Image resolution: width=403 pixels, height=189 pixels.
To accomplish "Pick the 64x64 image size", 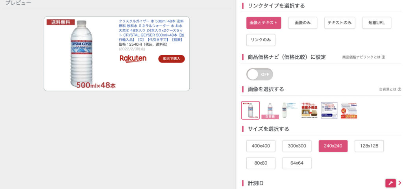I will coord(297,163).
